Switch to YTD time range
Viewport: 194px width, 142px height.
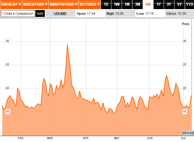189,4
